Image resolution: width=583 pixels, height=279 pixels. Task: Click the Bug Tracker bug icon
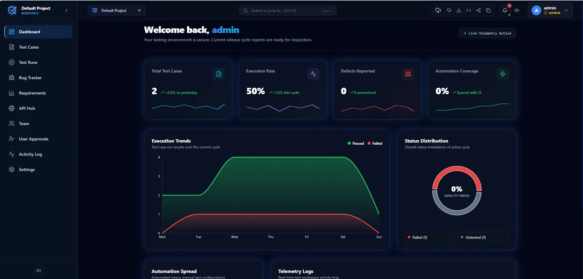(12, 78)
